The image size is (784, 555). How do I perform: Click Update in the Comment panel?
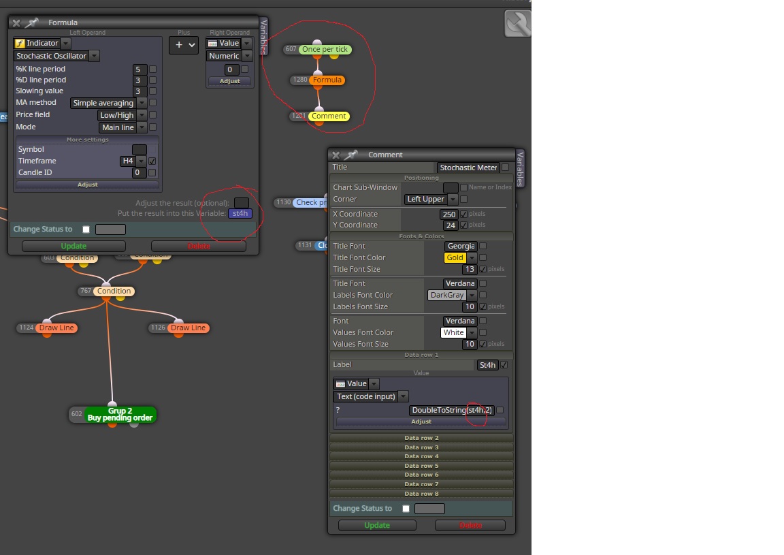(x=377, y=525)
